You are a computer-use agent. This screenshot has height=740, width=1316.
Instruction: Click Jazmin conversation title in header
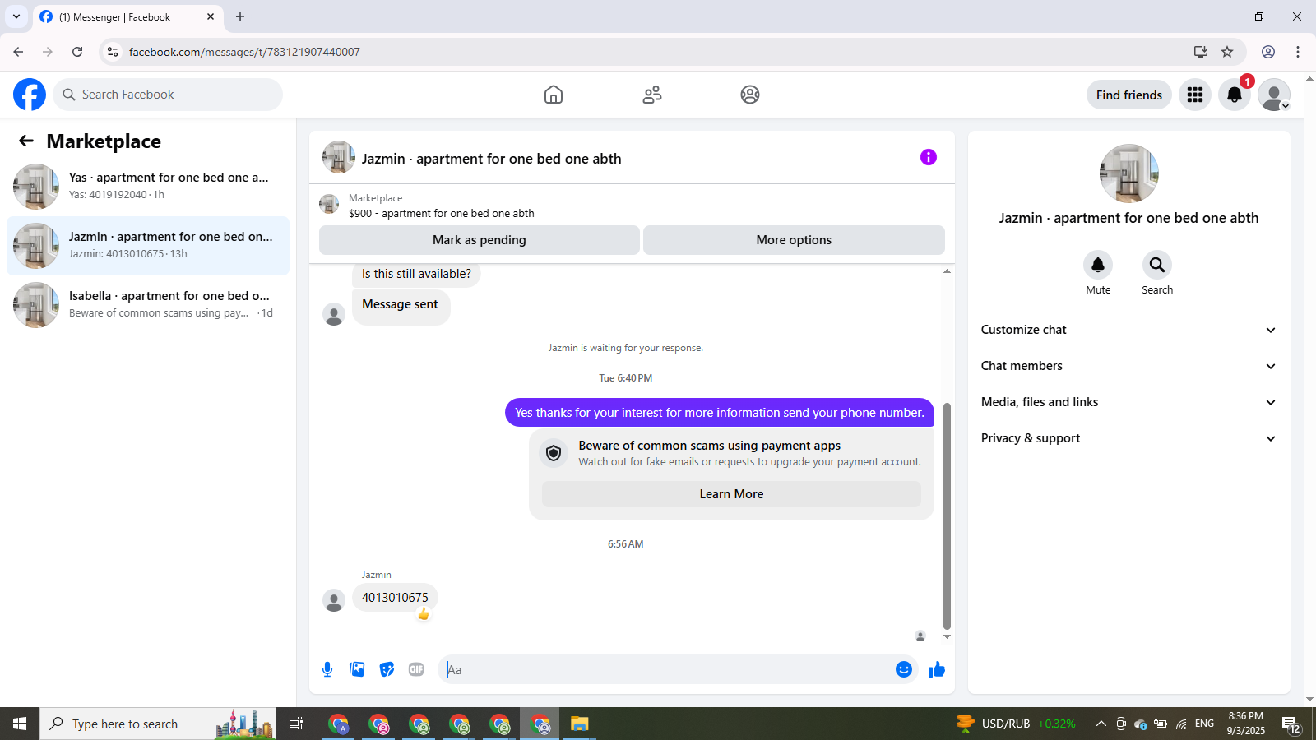click(492, 159)
